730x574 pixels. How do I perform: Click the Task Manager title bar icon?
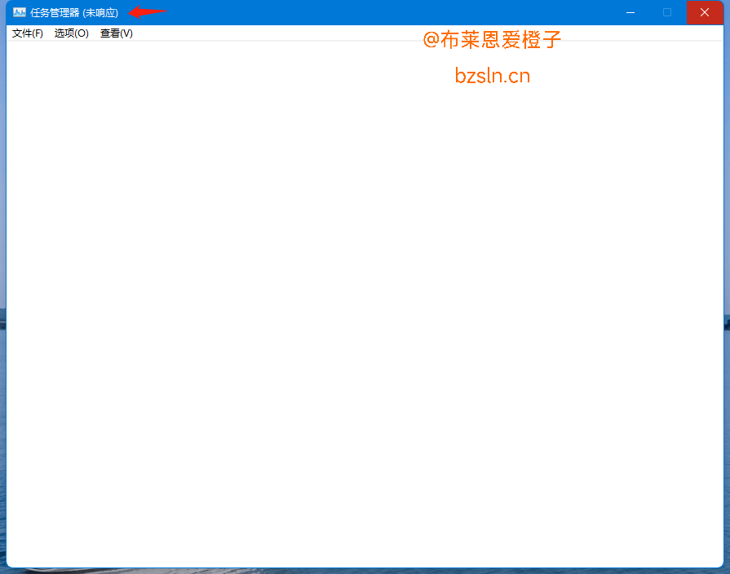point(19,12)
